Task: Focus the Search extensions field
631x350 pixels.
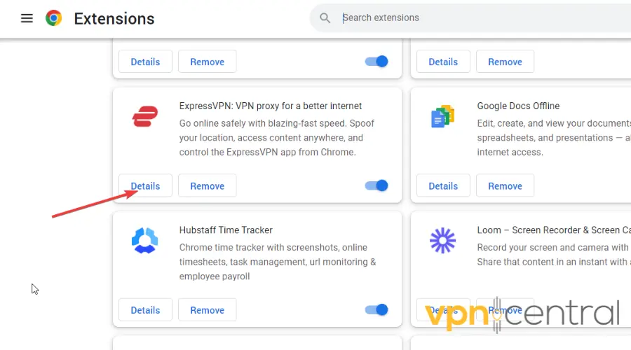Action: [477, 18]
